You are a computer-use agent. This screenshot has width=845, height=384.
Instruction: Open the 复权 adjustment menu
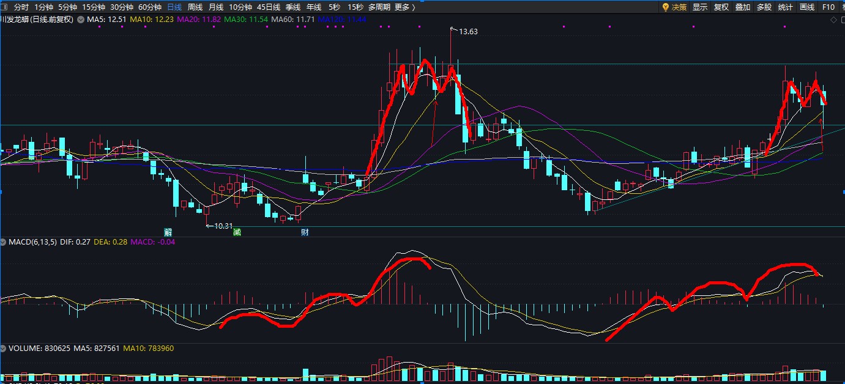coord(721,7)
